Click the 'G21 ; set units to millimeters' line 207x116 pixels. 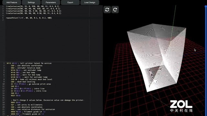[27, 105]
